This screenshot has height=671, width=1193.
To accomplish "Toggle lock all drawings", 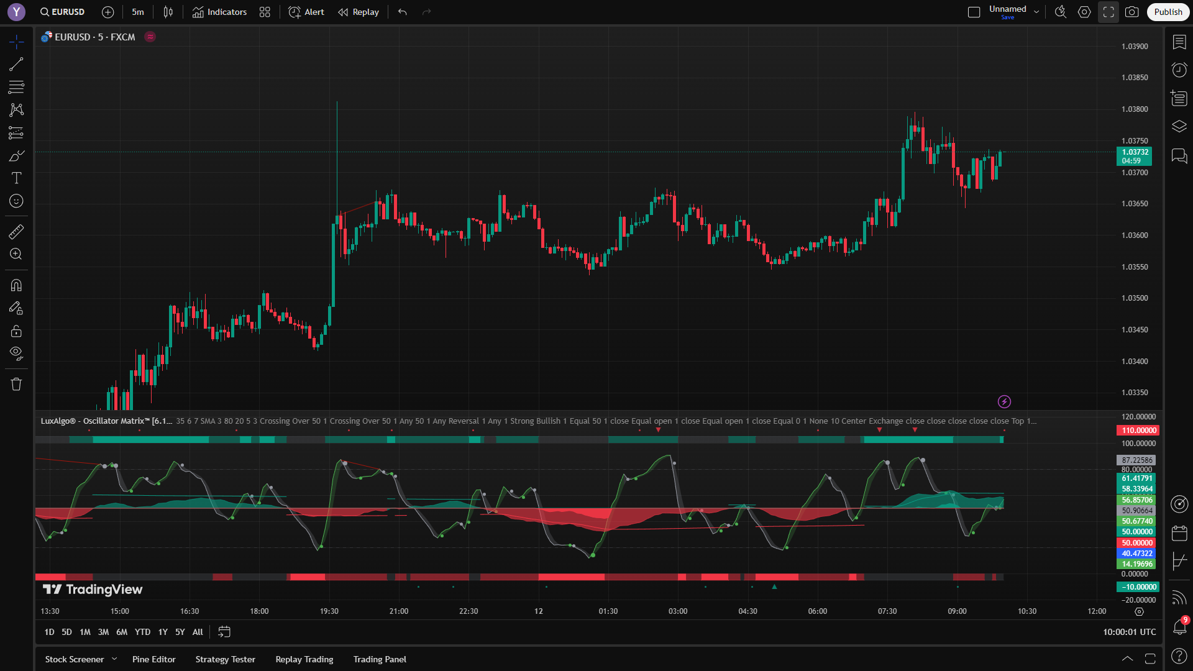I will click(x=16, y=331).
